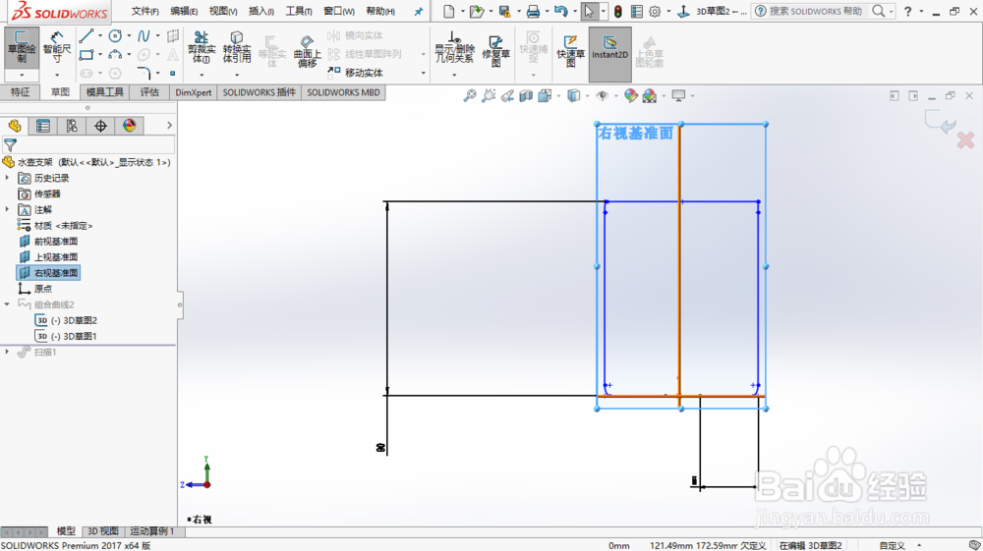
Task: Expand the 注解 tree node
Action: 8,209
